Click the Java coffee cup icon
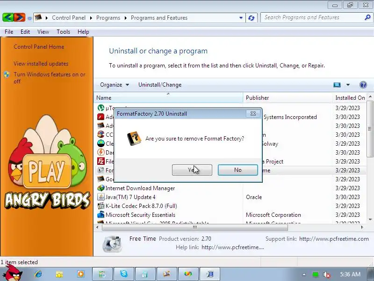The height and width of the screenshot is (281, 374). pos(101,197)
